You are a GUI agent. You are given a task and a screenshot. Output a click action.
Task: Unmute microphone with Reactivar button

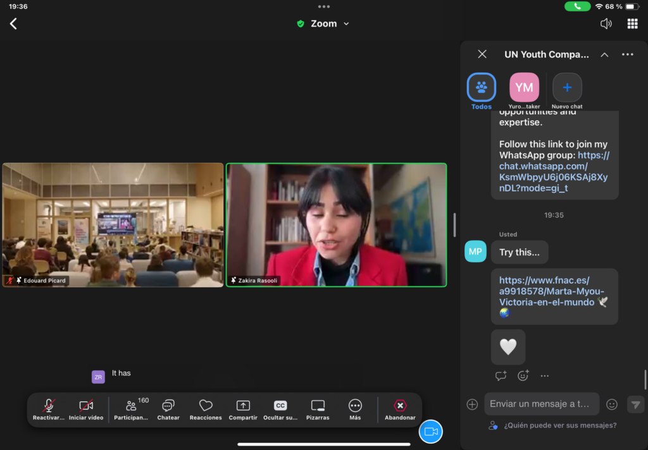tap(49, 409)
